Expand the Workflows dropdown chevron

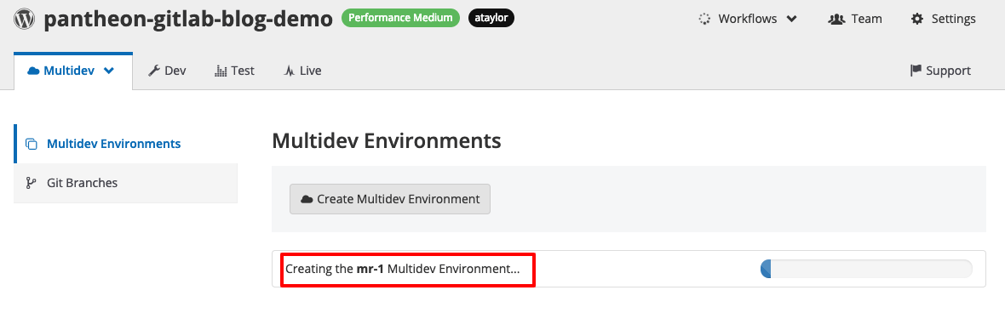(791, 19)
